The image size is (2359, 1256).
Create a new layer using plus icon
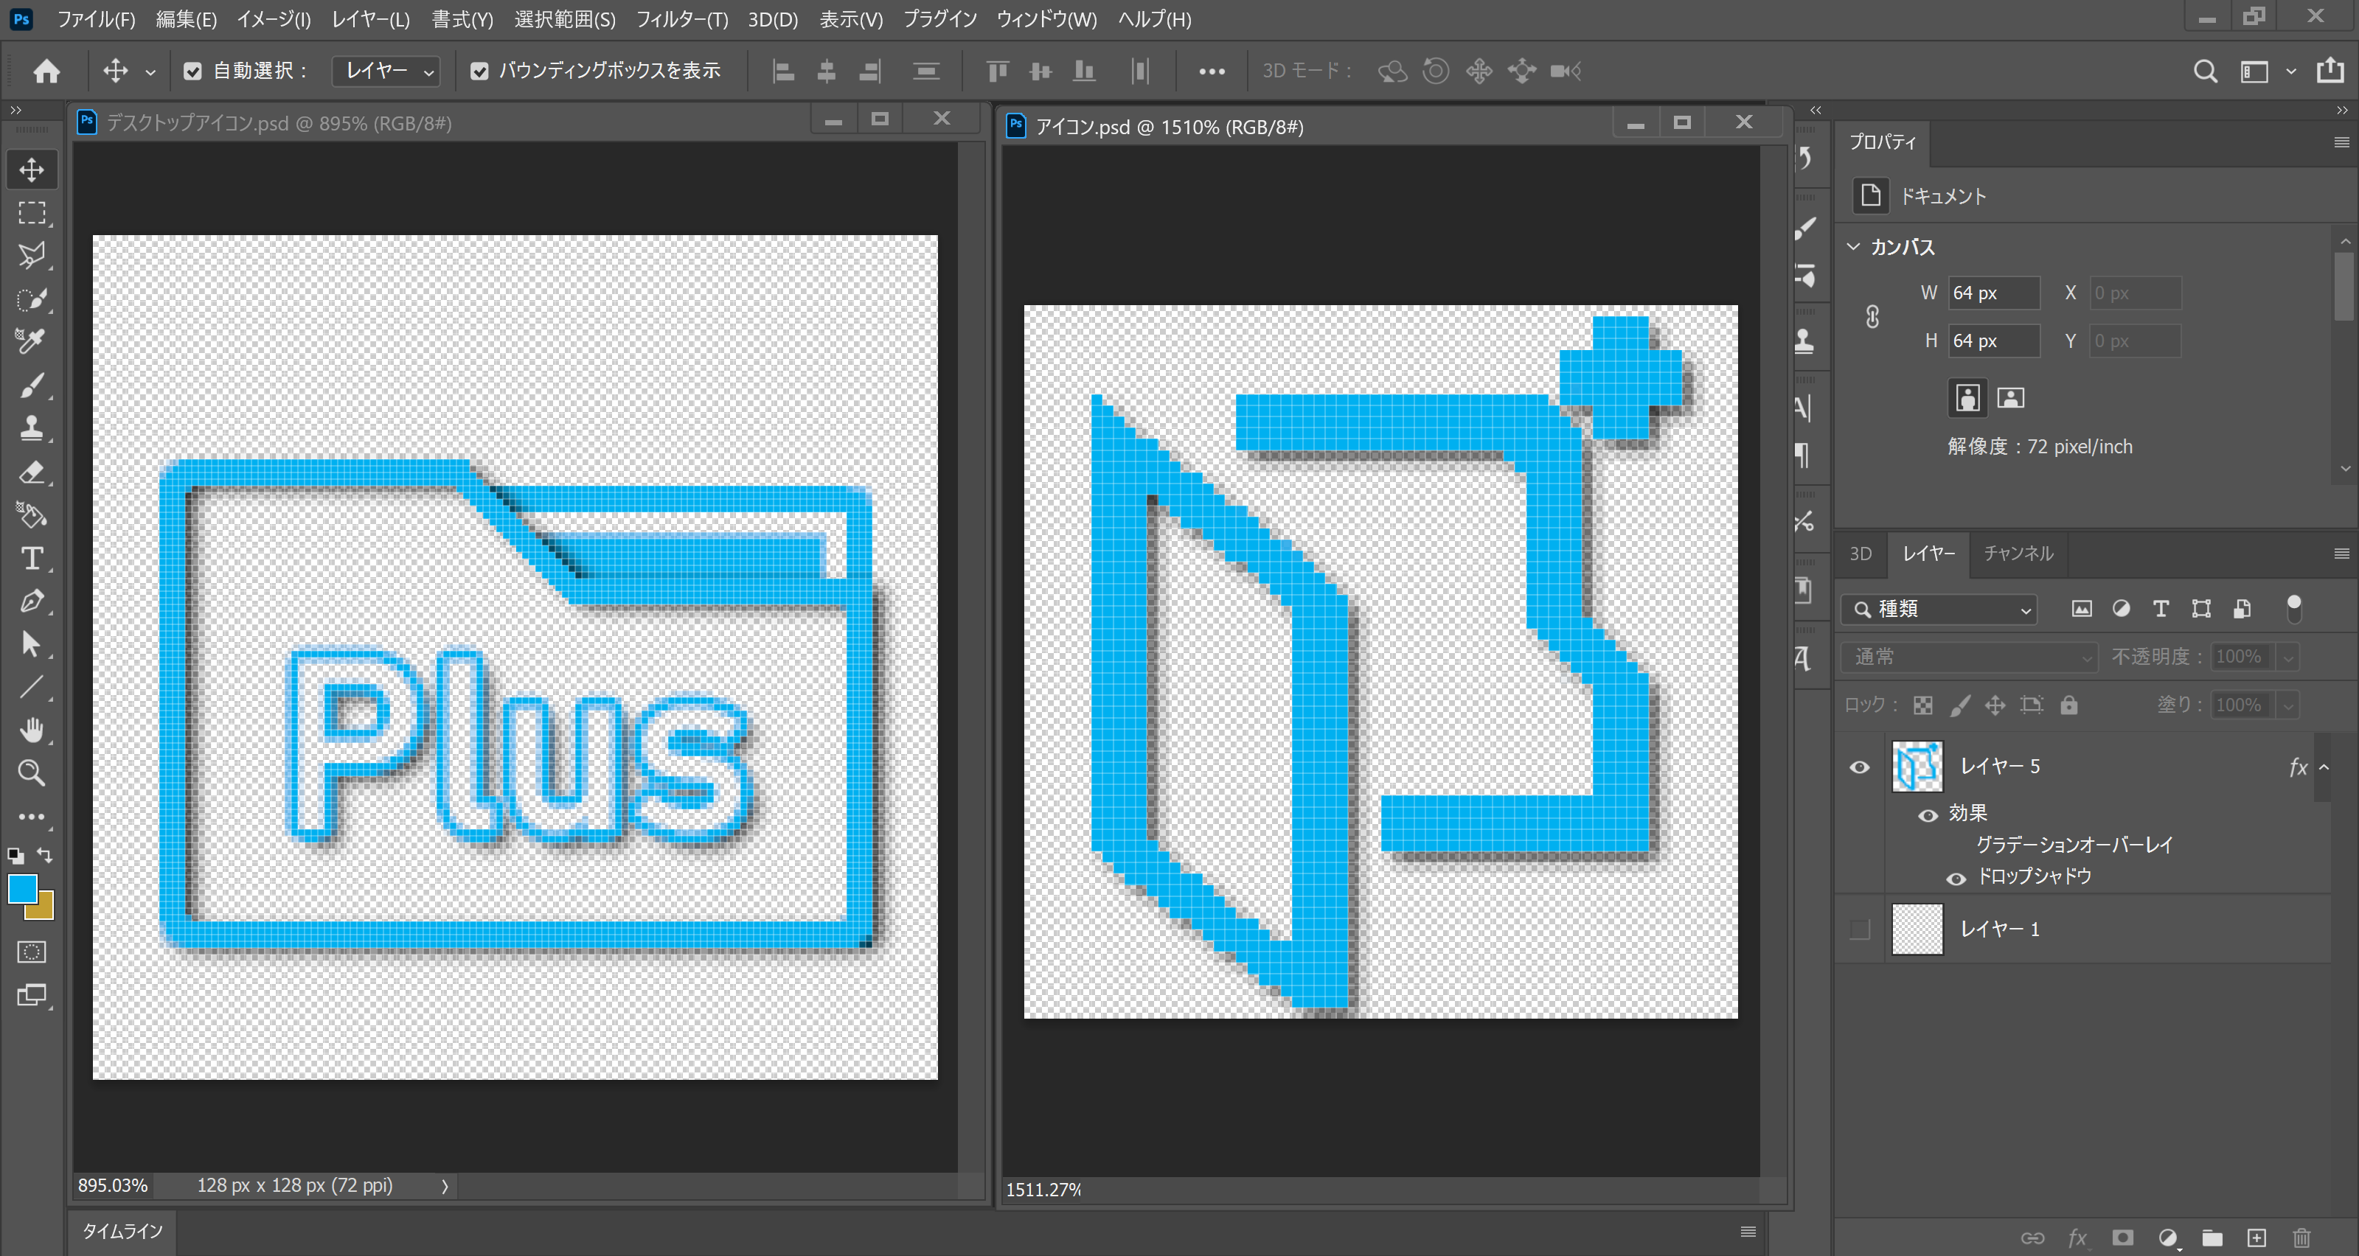click(2256, 1238)
